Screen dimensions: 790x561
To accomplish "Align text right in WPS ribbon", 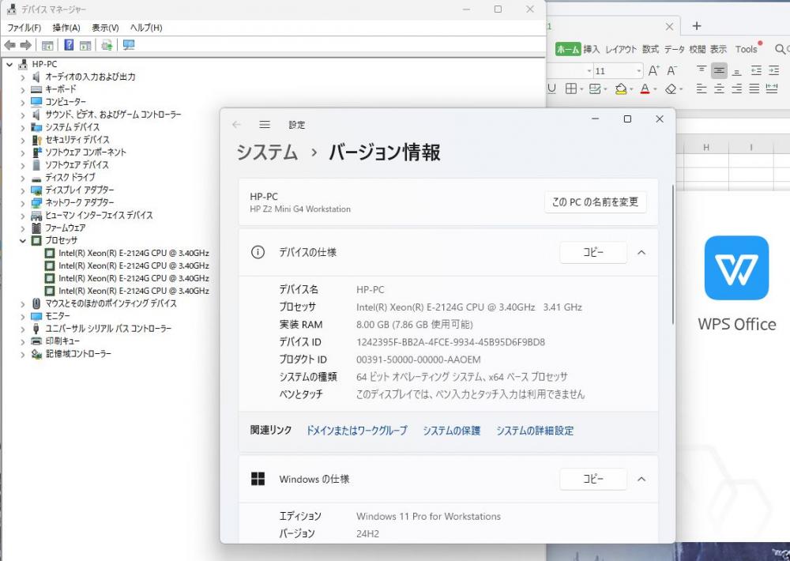I will [x=736, y=89].
